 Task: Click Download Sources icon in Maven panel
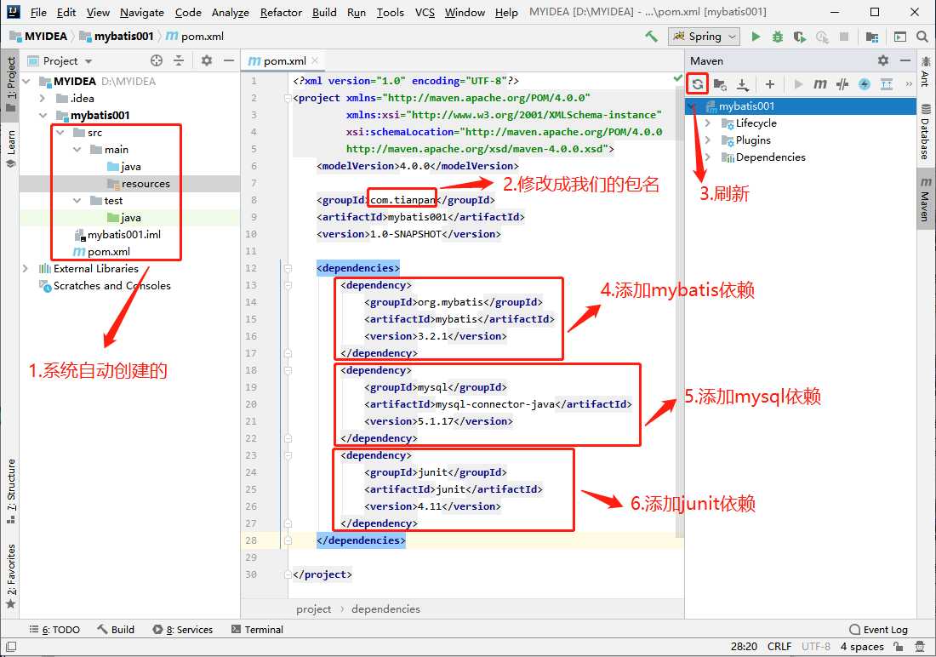742,84
